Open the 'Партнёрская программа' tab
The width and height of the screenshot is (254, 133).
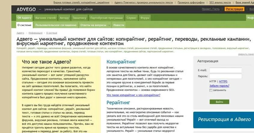(106, 18)
